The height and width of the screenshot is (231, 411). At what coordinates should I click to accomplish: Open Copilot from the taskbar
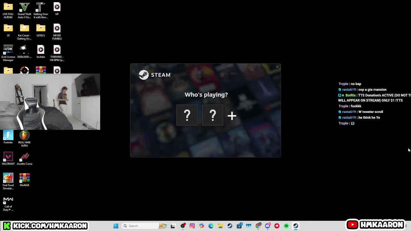[201, 226]
